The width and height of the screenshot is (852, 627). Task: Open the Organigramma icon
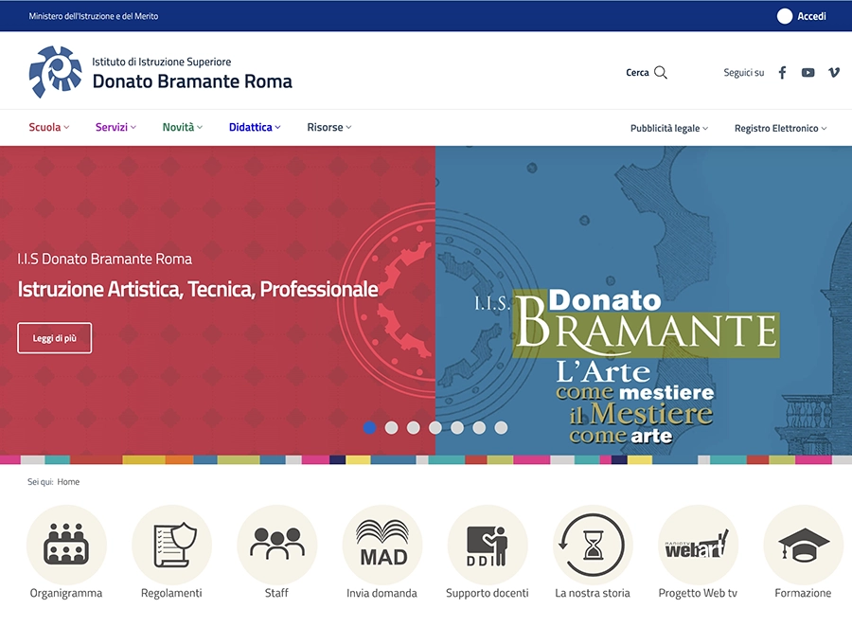(x=66, y=545)
